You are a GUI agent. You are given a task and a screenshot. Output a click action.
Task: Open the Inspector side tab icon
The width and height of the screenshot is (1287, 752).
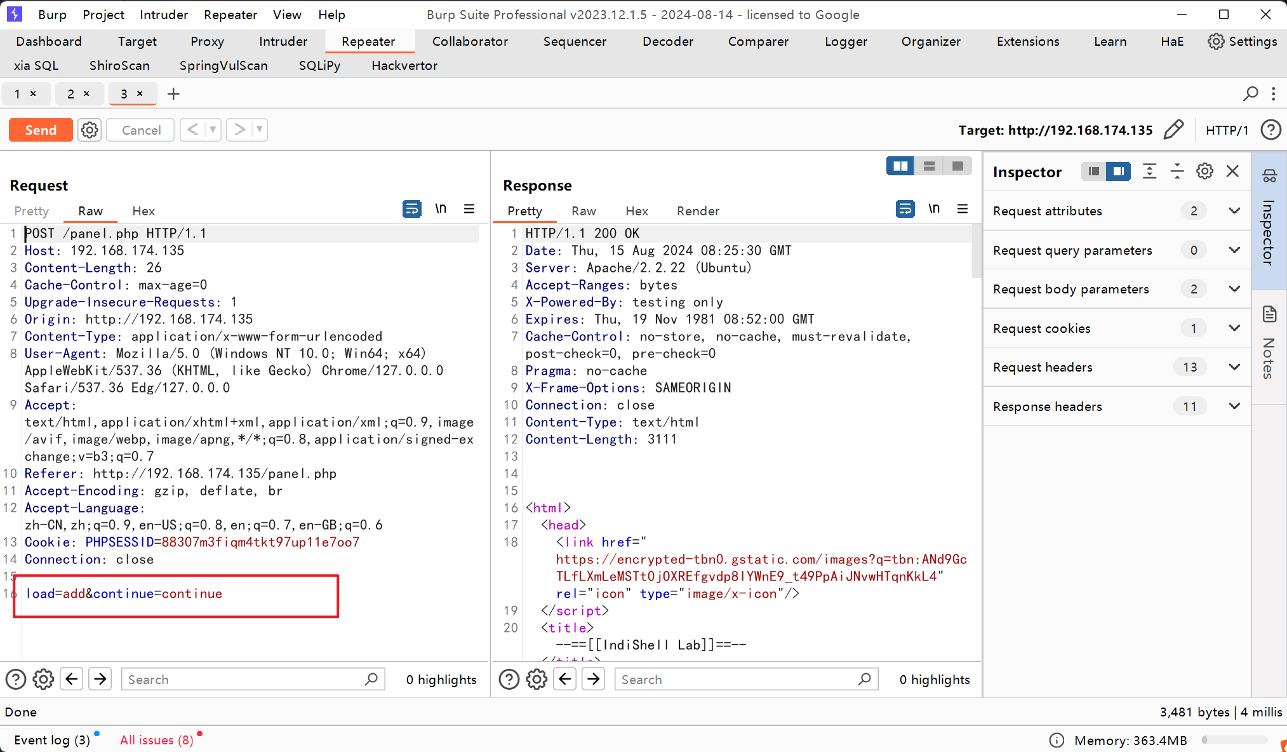[1269, 176]
